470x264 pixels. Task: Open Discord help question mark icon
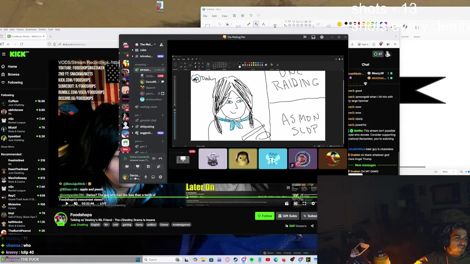click(322, 37)
